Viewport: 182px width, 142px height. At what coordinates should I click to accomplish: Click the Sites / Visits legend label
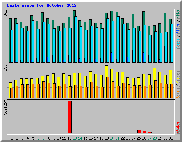(x=178, y=84)
